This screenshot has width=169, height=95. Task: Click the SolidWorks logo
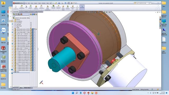(x=18, y=3)
